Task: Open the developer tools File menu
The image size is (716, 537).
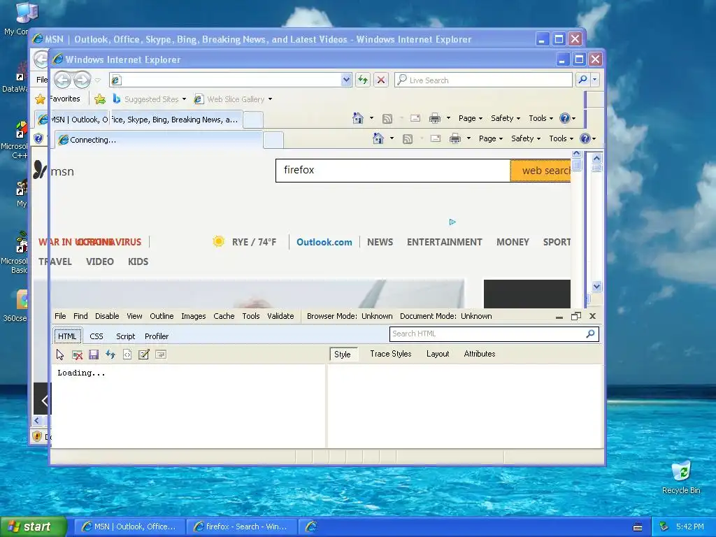Action: pos(60,316)
